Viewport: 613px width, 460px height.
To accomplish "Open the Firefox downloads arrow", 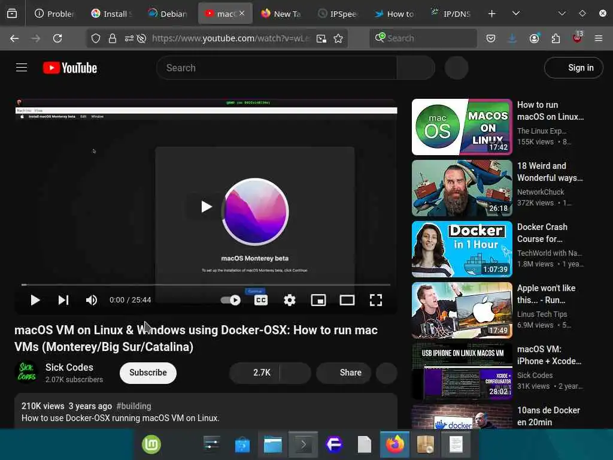I will click(x=512, y=38).
